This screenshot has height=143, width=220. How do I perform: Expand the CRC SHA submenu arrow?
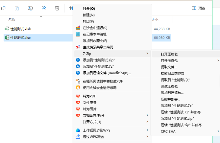click(218, 131)
